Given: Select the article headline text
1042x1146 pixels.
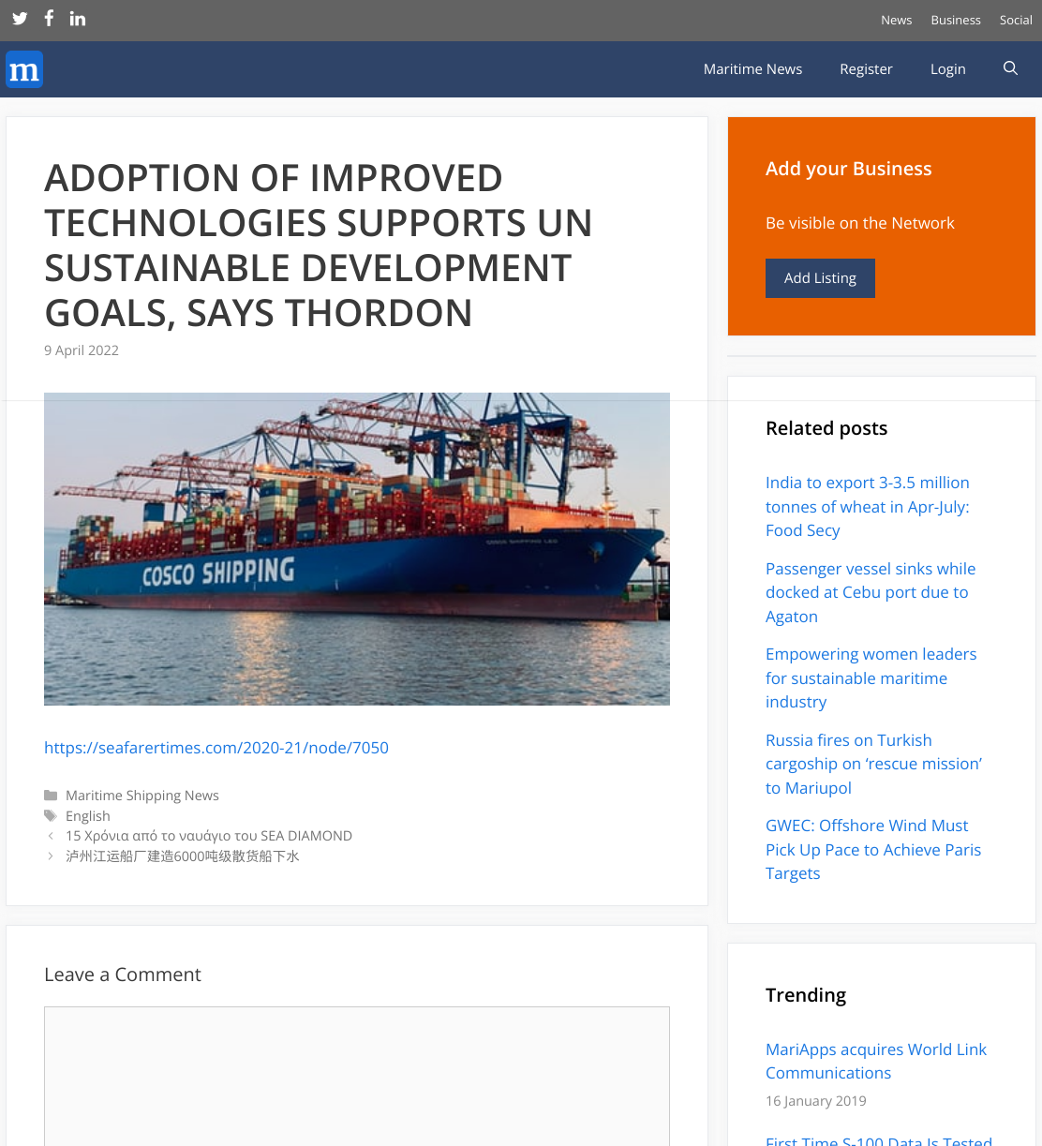Looking at the screenshot, I should click(x=319, y=246).
